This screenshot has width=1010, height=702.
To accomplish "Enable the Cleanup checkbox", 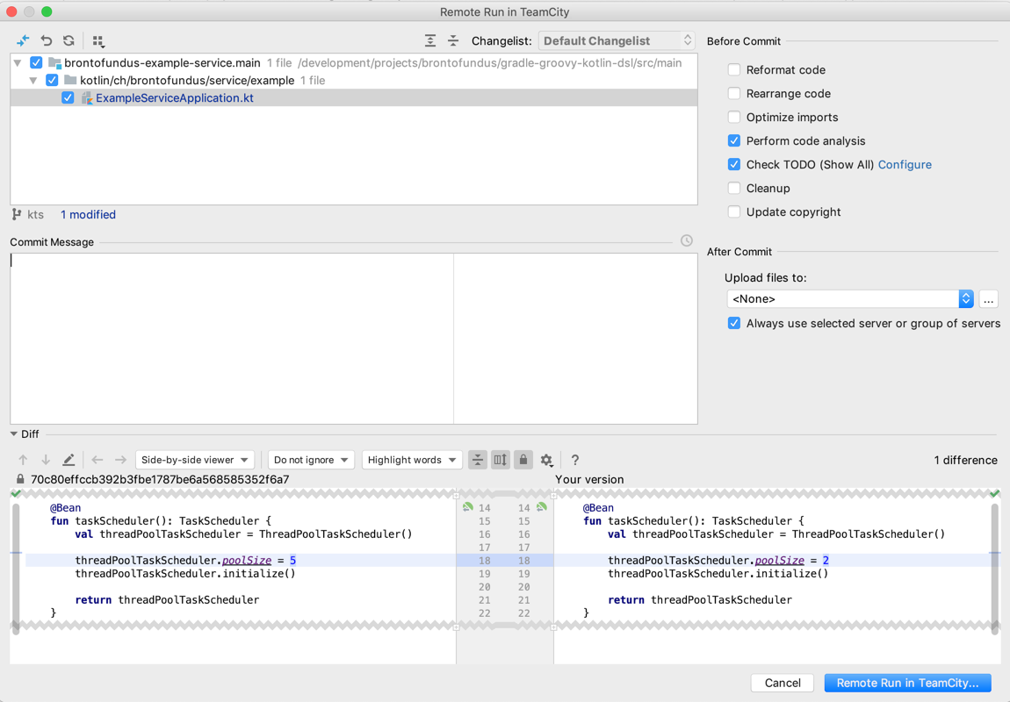I will pyautogui.click(x=733, y=189).
